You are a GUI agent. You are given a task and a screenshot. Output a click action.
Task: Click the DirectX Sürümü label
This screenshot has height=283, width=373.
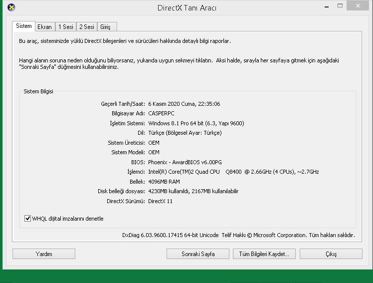126,201
